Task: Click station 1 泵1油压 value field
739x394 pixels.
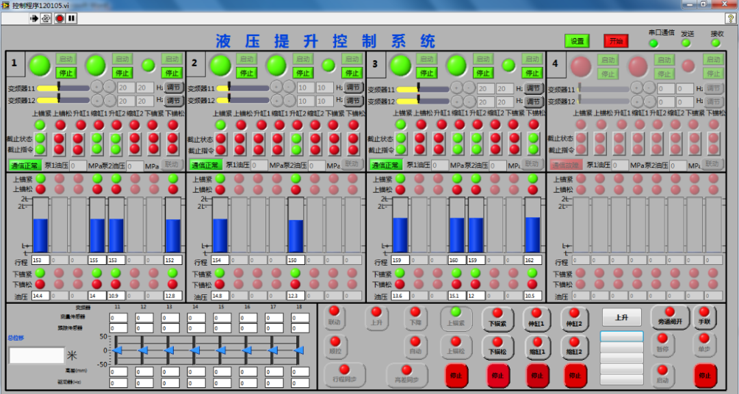Action: tap(77, 165)
